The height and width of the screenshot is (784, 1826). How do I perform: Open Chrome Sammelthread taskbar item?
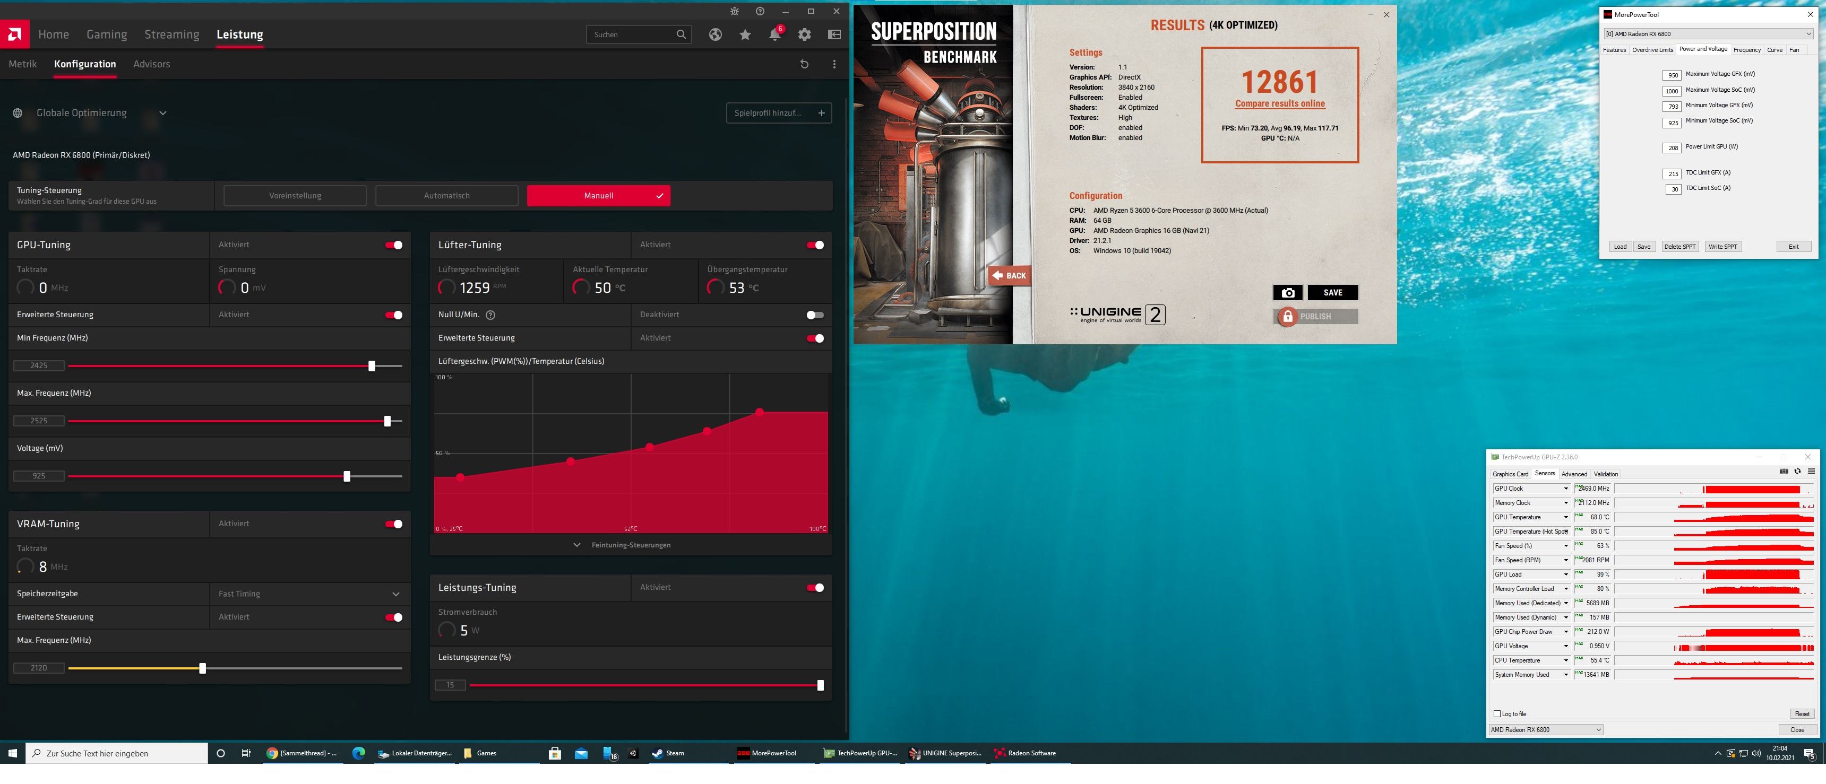coord(304,753)
